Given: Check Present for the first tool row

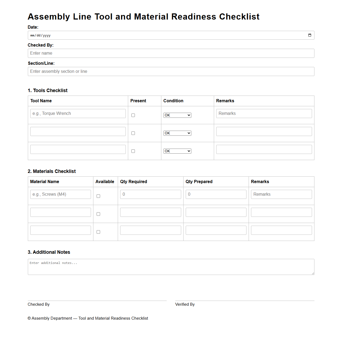Looking at the screenshot, I should click(133, 115).
